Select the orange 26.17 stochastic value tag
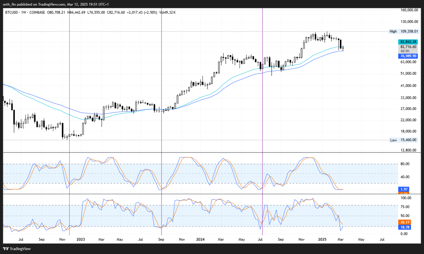The width and height of the screenshot is (424, 254). pos(404,223)
